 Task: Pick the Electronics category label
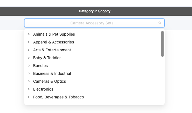pyautogui.click(x=43, y=89)
